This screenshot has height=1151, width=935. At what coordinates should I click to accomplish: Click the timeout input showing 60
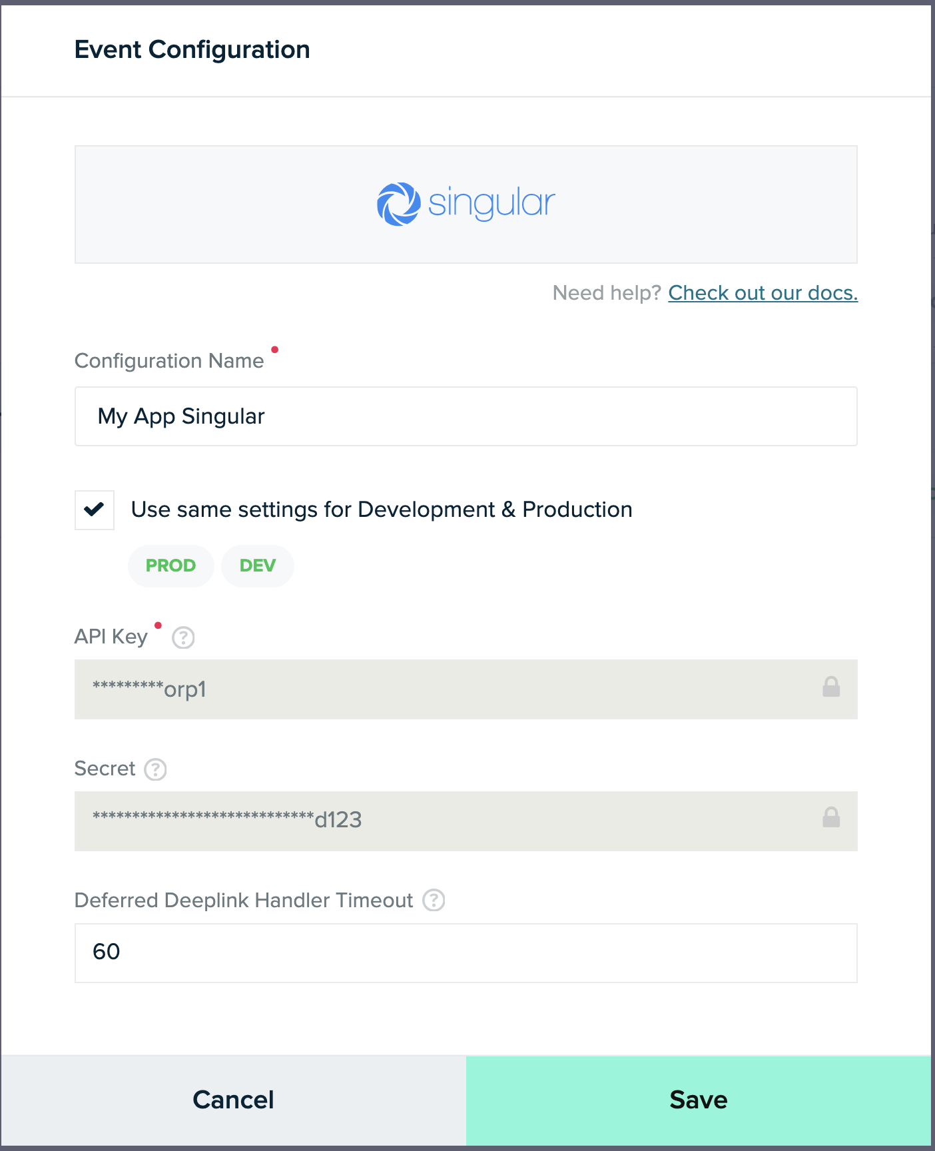466,953
